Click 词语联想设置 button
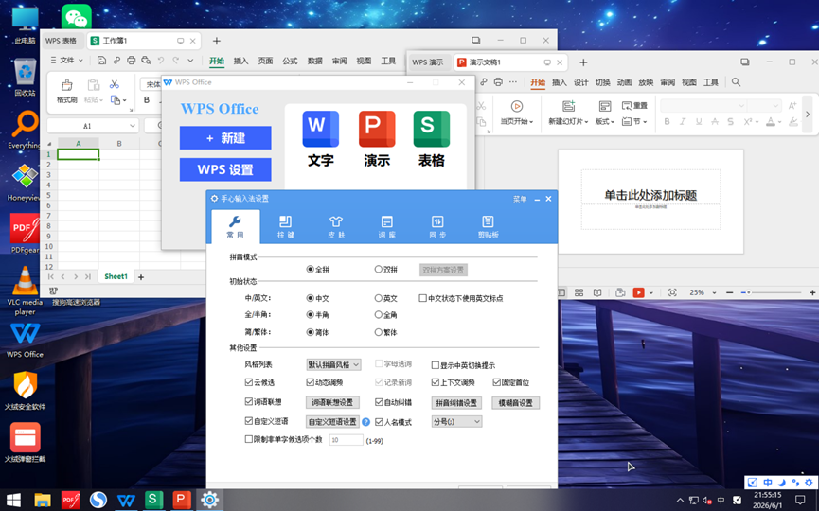 point(332,402)
